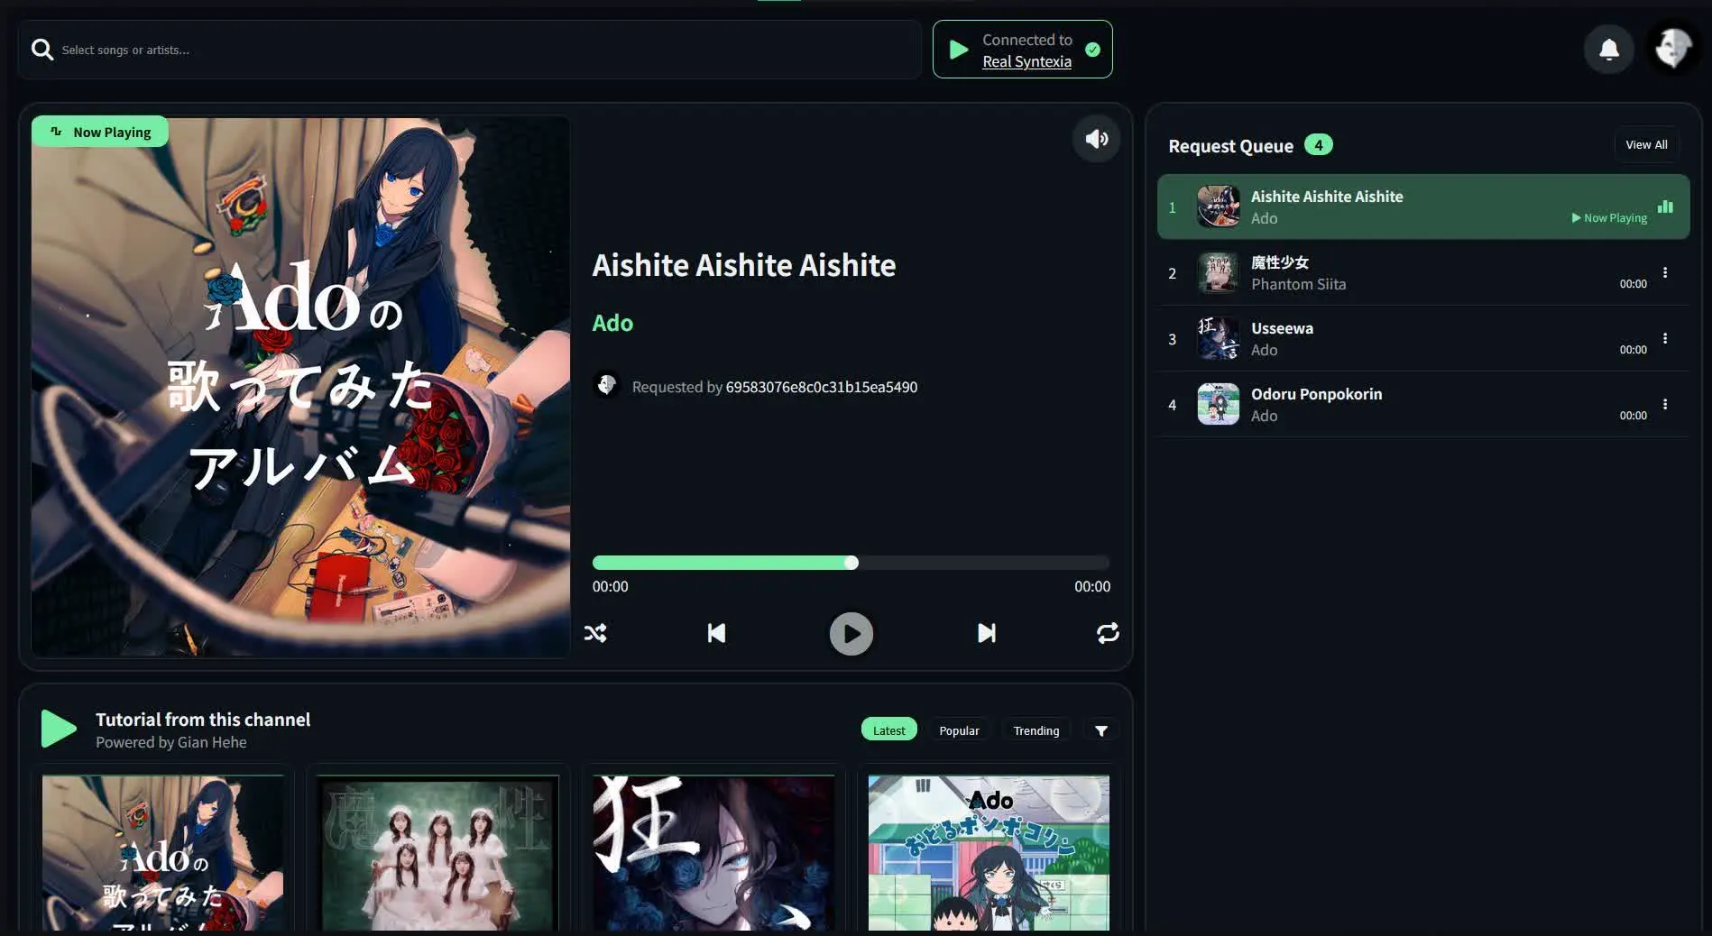Click the Now Playing badge on album art

[x=100, y=132]
